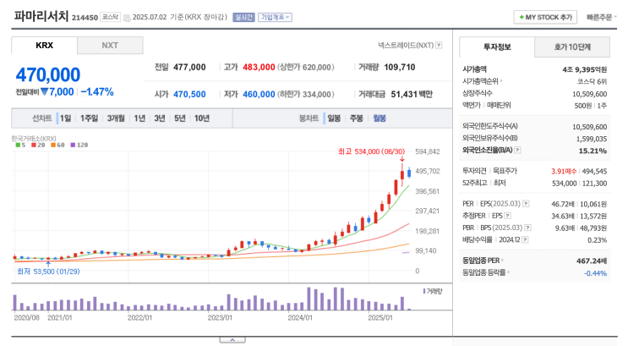Click the 2024/01 date axis label
628x346 pixels.
pos(300,317)
